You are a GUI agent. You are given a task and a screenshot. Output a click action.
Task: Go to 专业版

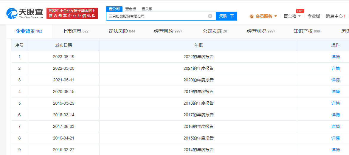coord(314,16)
